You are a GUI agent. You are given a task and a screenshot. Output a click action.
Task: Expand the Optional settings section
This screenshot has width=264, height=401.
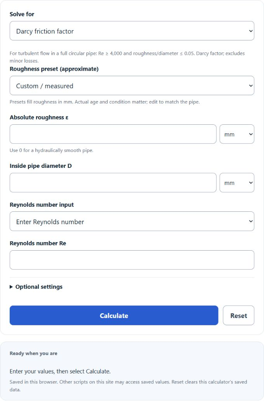point(36,287)
